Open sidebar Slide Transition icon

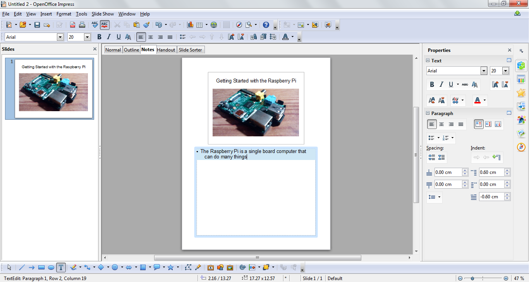(x=521, y=106)
